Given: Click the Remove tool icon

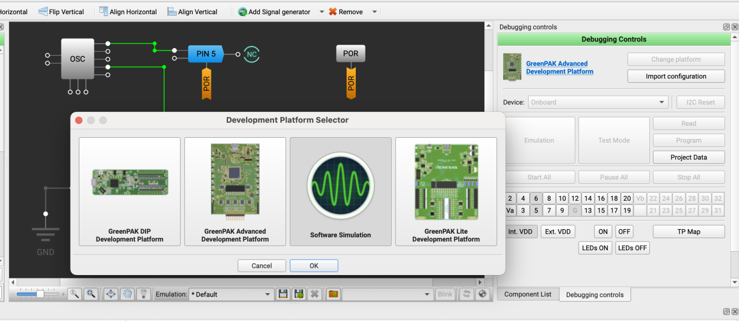Looking at the screenshot, I should tap(333, 12).
